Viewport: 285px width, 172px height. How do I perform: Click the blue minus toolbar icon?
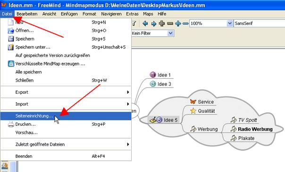pyautogui.click(x=185, y=24)
